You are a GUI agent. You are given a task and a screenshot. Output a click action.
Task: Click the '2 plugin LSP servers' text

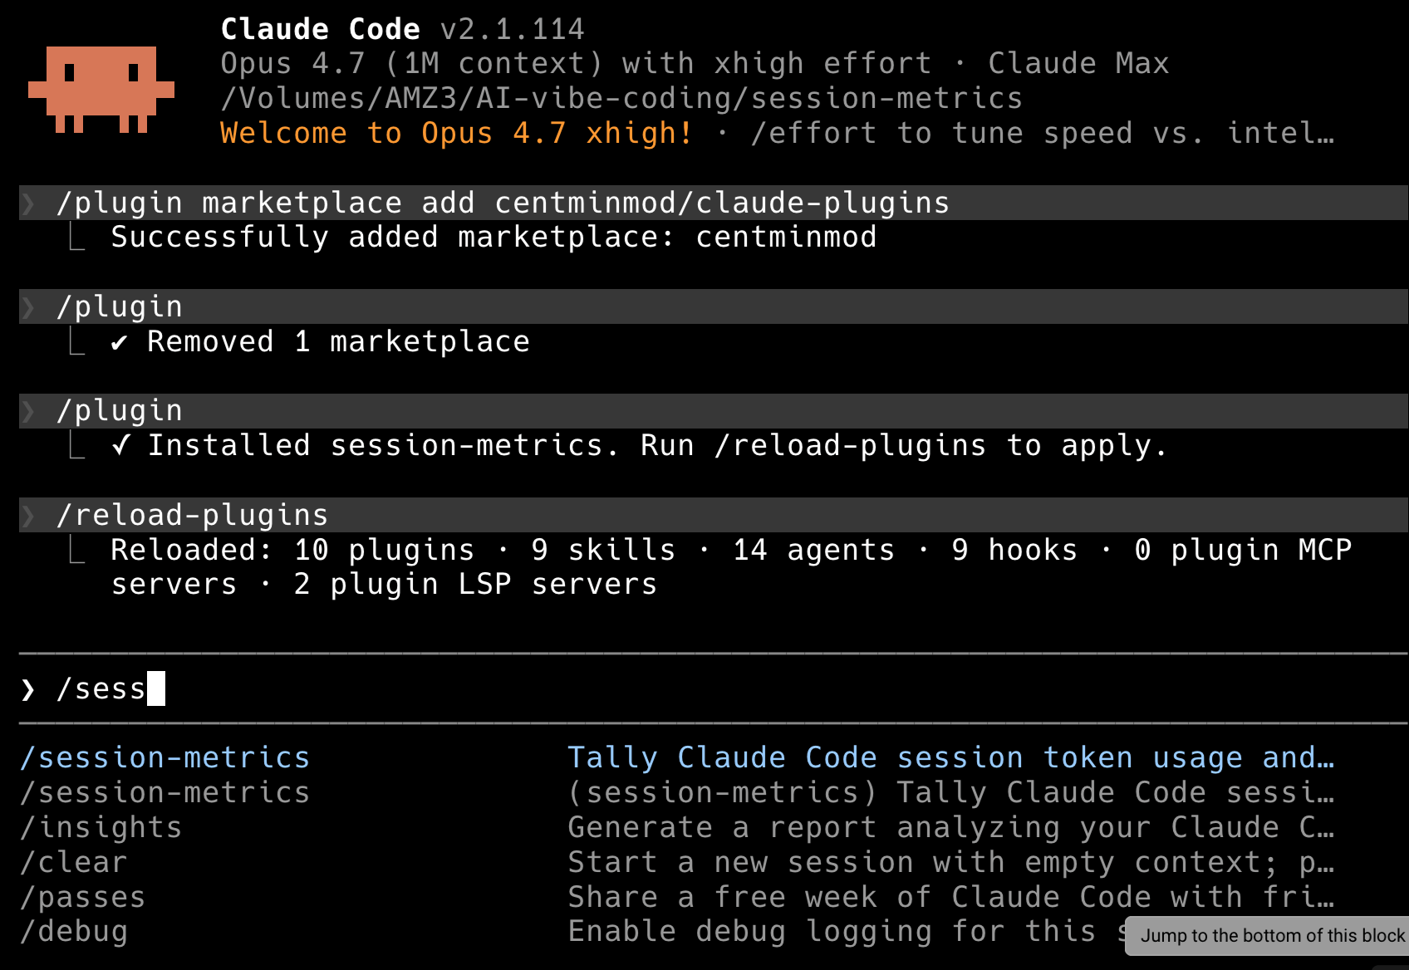(476, 585)
